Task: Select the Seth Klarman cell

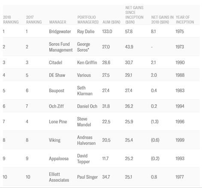Action: [85, 91]
